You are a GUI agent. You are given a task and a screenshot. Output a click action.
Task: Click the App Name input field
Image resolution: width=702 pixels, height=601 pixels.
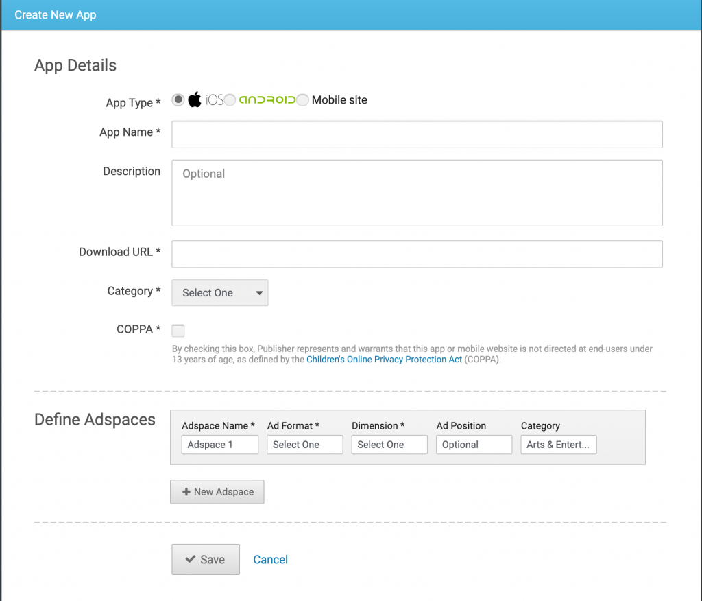[x=417, y=134]
